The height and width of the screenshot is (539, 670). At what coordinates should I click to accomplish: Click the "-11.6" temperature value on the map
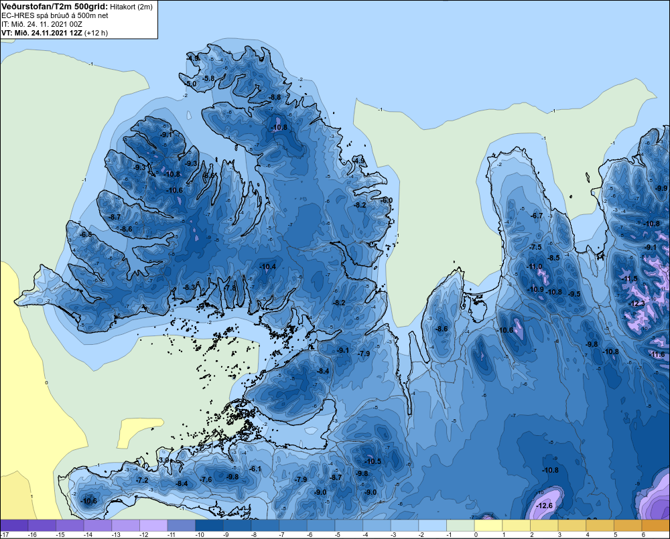657,354
